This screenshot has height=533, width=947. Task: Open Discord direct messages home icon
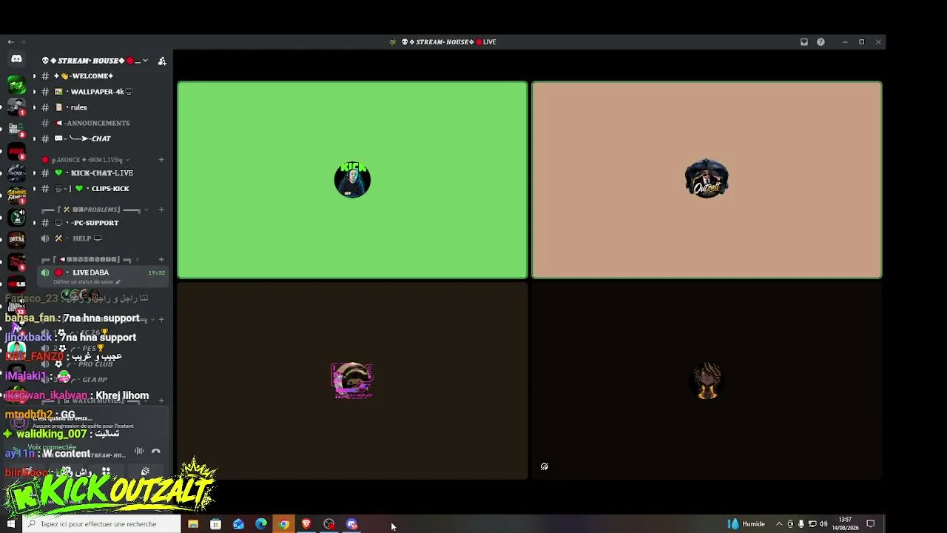pos(16,59)
